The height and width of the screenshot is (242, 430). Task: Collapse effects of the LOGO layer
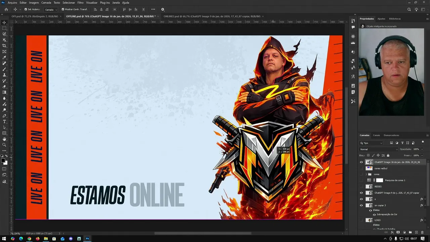pos(425,220)
